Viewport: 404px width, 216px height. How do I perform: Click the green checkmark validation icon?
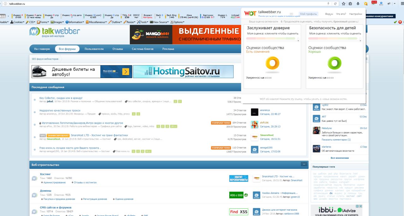point(395,22)
